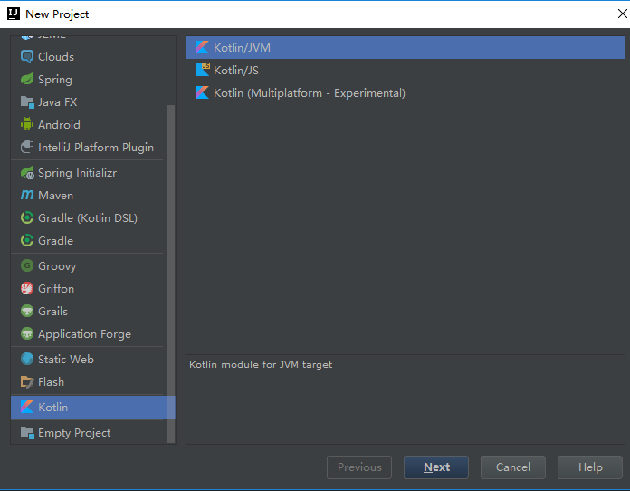Choose Empty Project entry
Screen dimensions: 630x491
coord(93,433)
